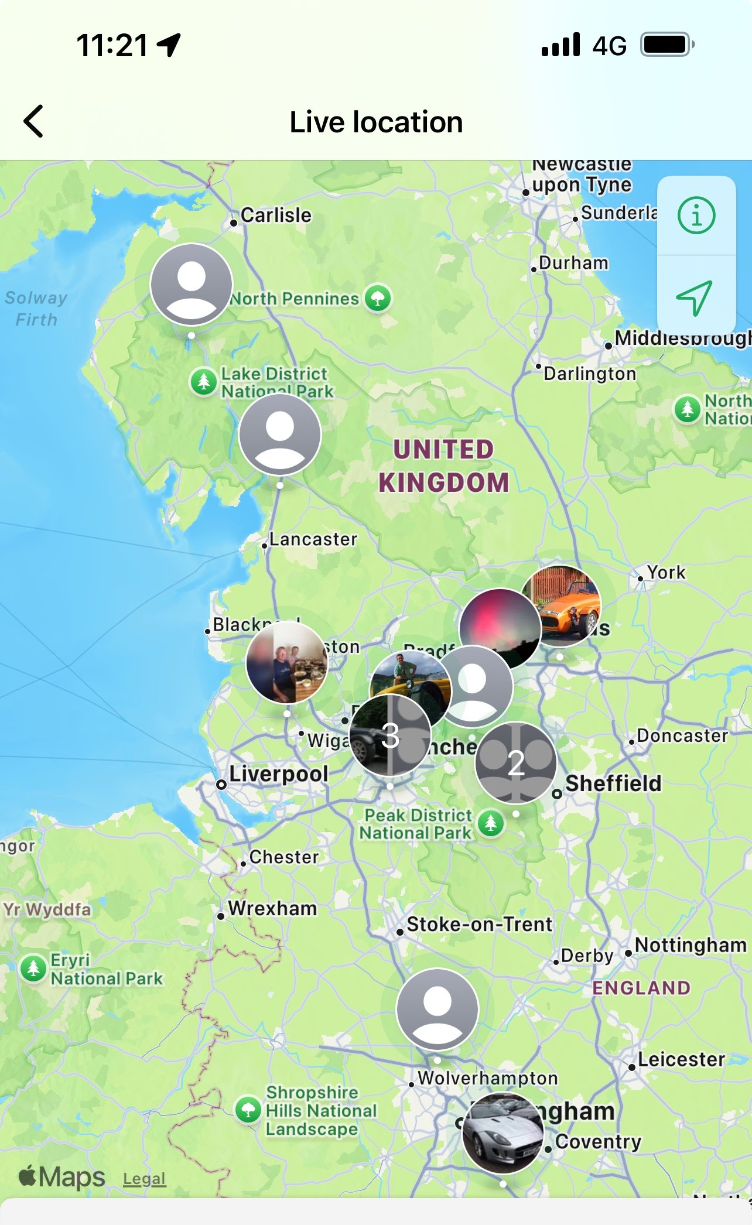The image size is (752, 1225).
Task: Open the dinner table photo near Blackpool
Action: 286,662
